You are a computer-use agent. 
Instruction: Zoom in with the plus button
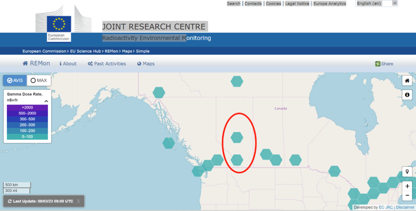(407, 186)
